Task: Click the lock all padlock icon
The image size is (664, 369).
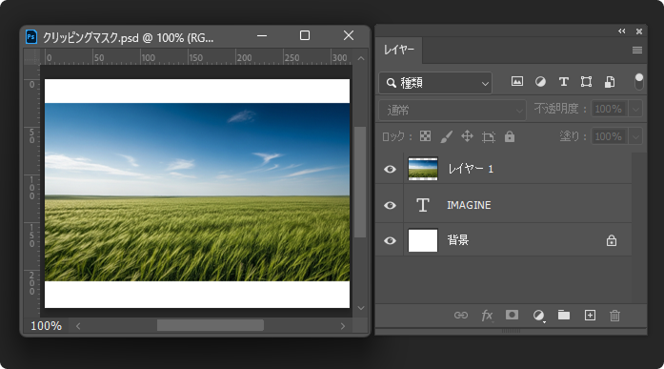Action: click(510, 136)
